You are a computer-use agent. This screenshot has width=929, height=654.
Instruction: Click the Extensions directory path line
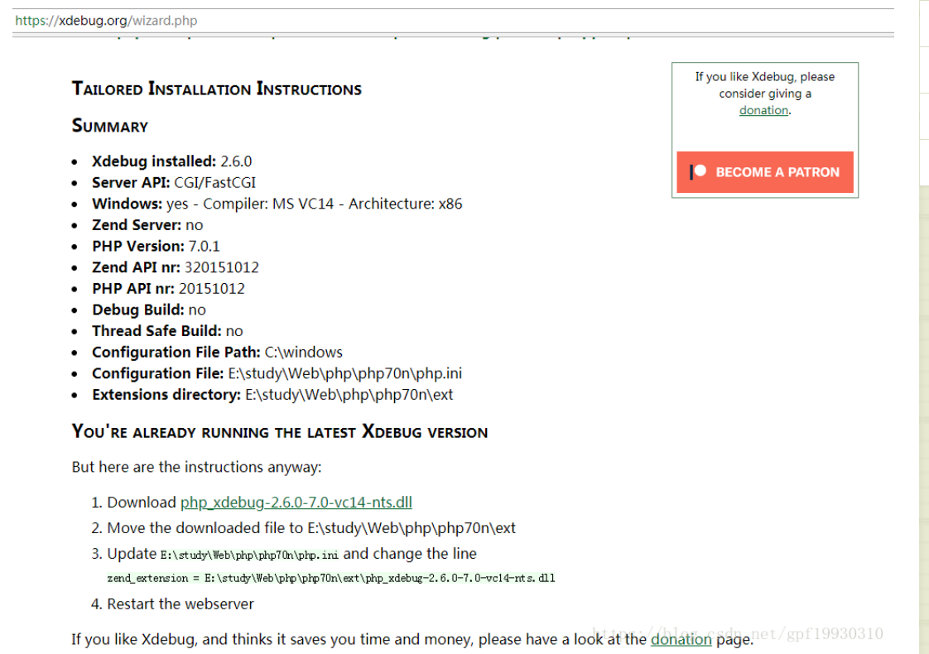[272, 395]
